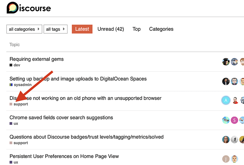Switch to Unread (42) tab
244x165 pixels.
pos(111,29)
